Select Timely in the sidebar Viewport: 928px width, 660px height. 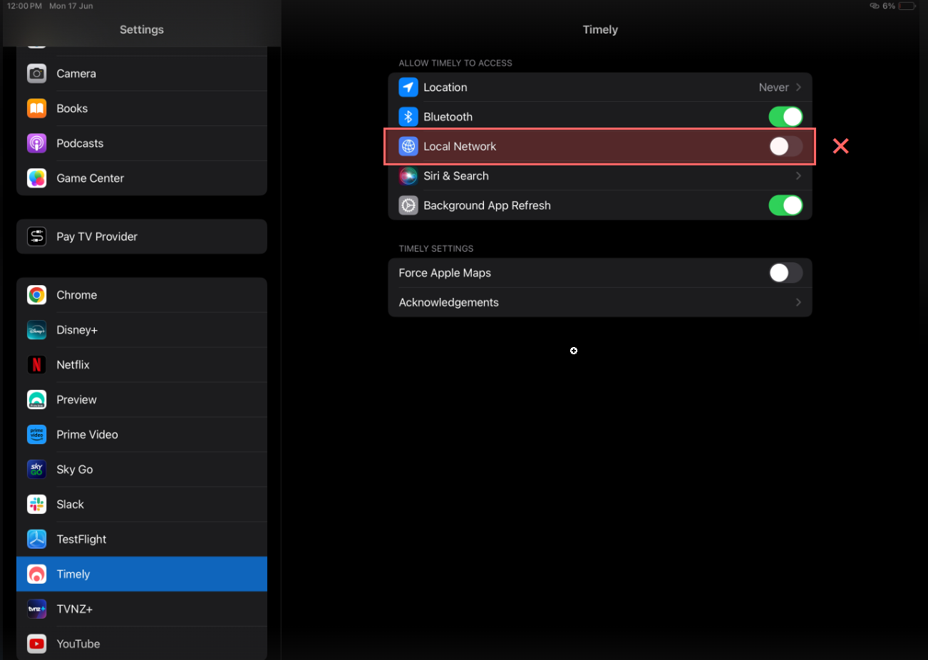pos(142,574)
